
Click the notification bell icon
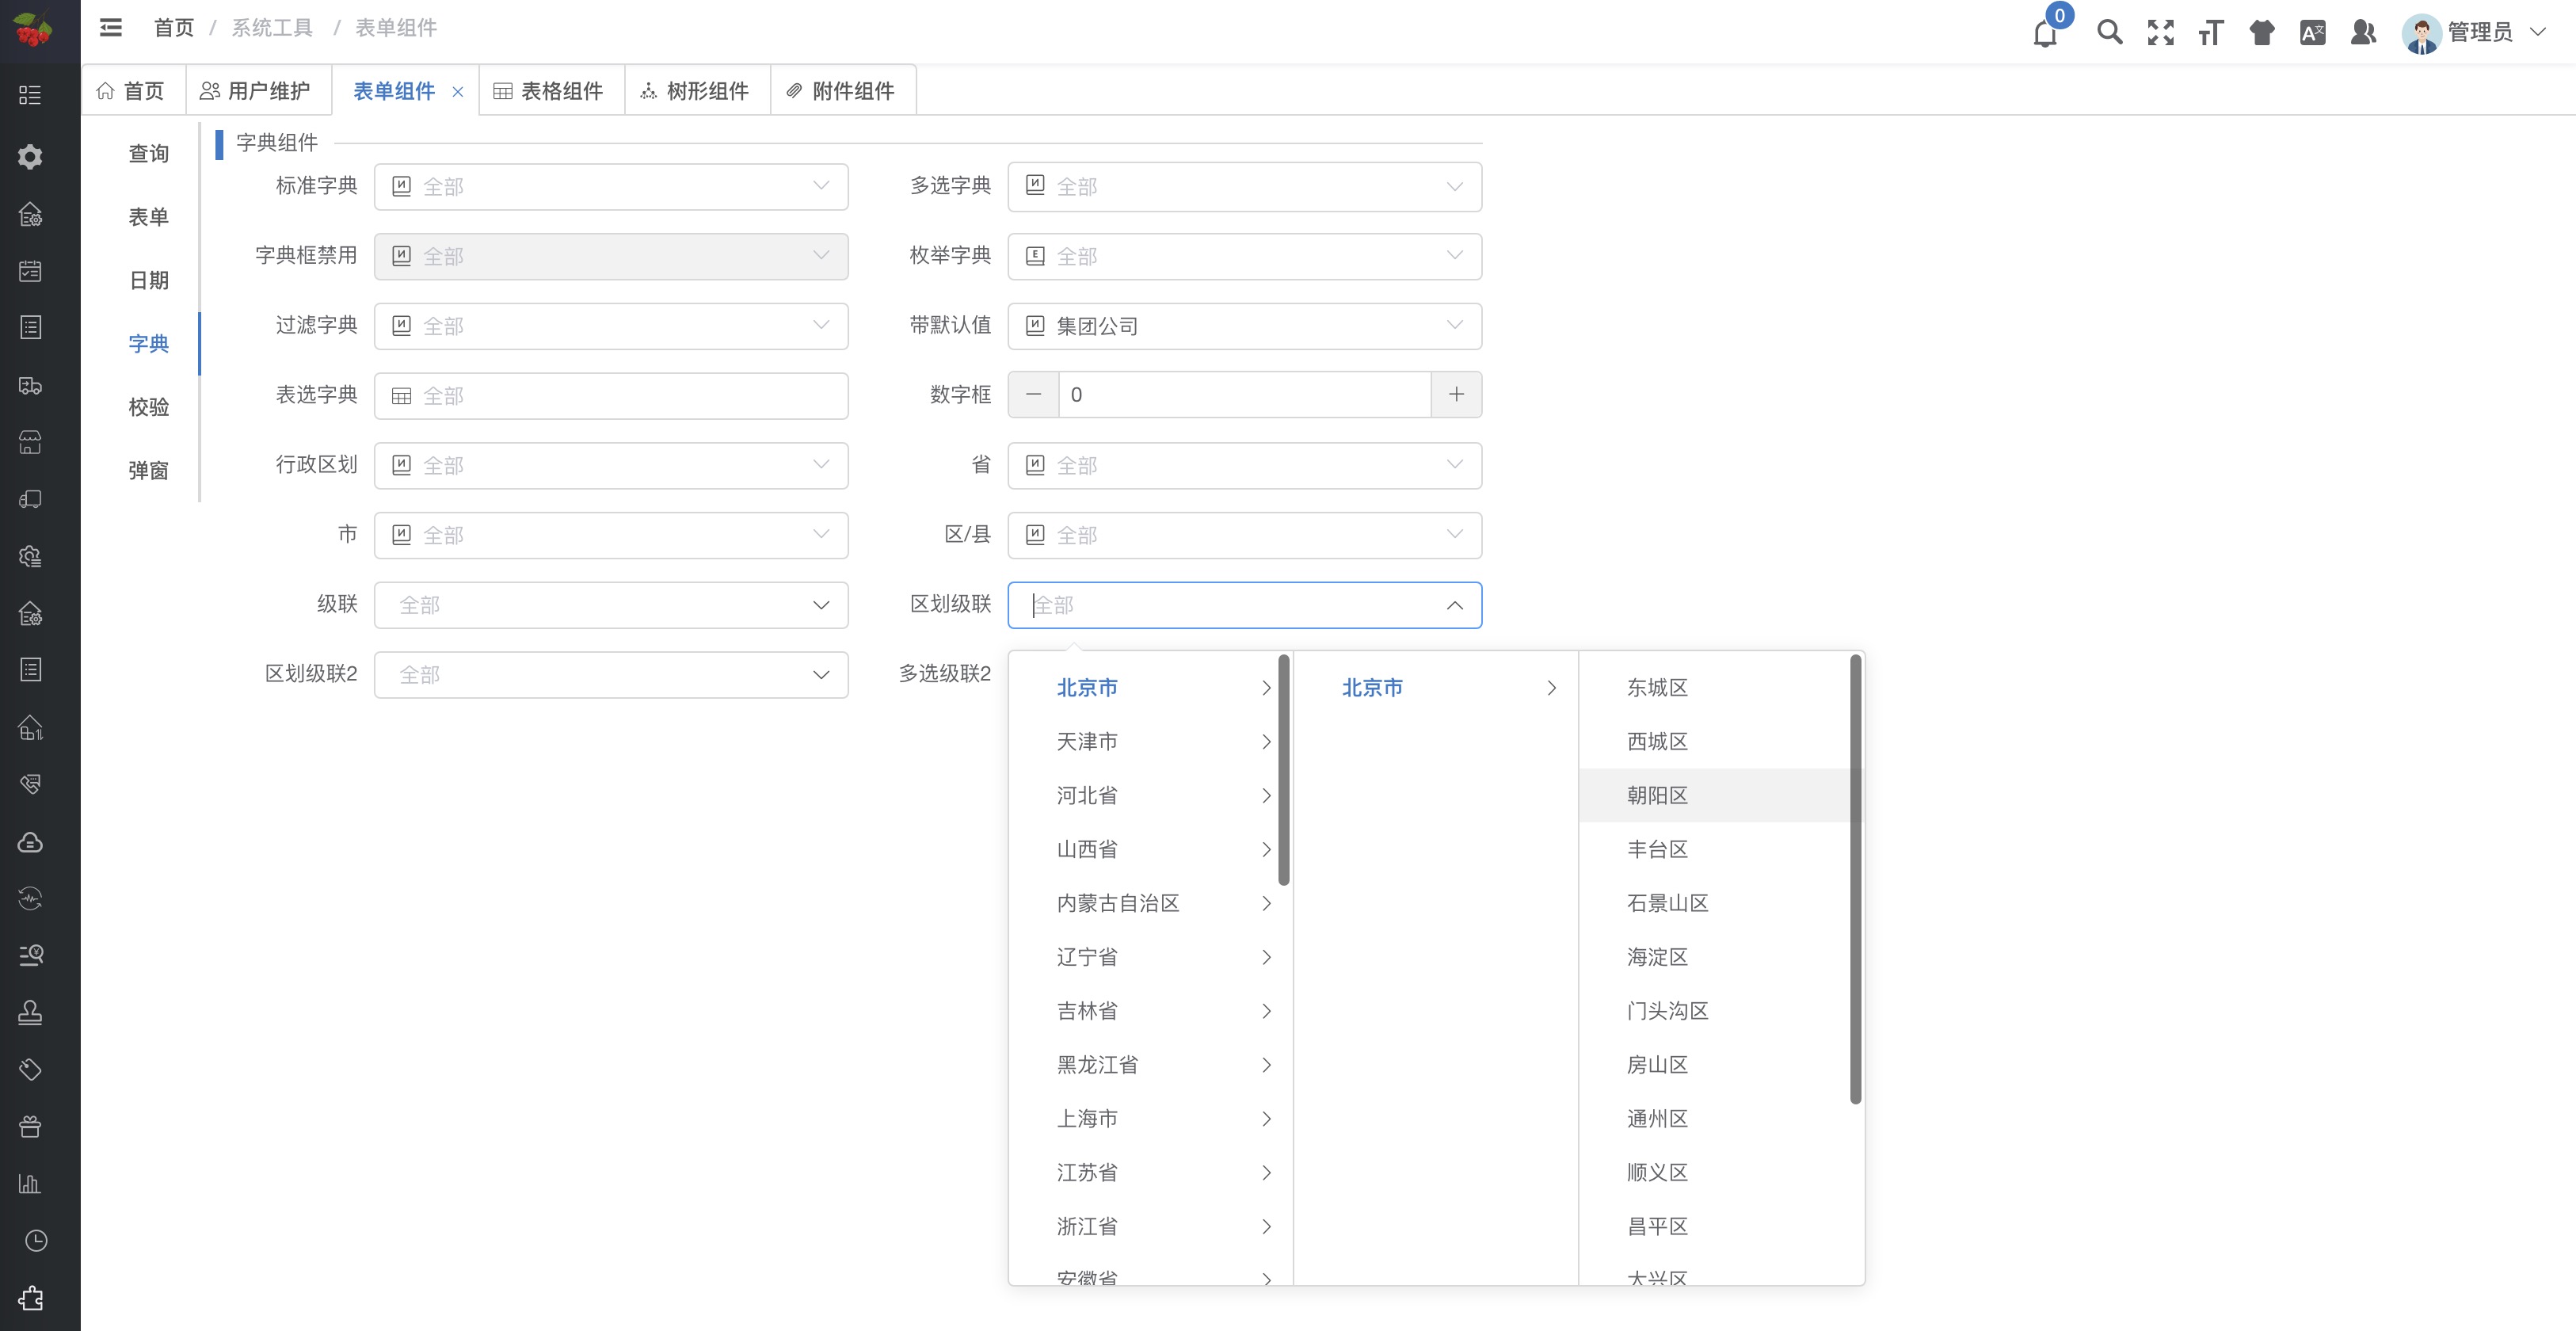pos(2045,34)
